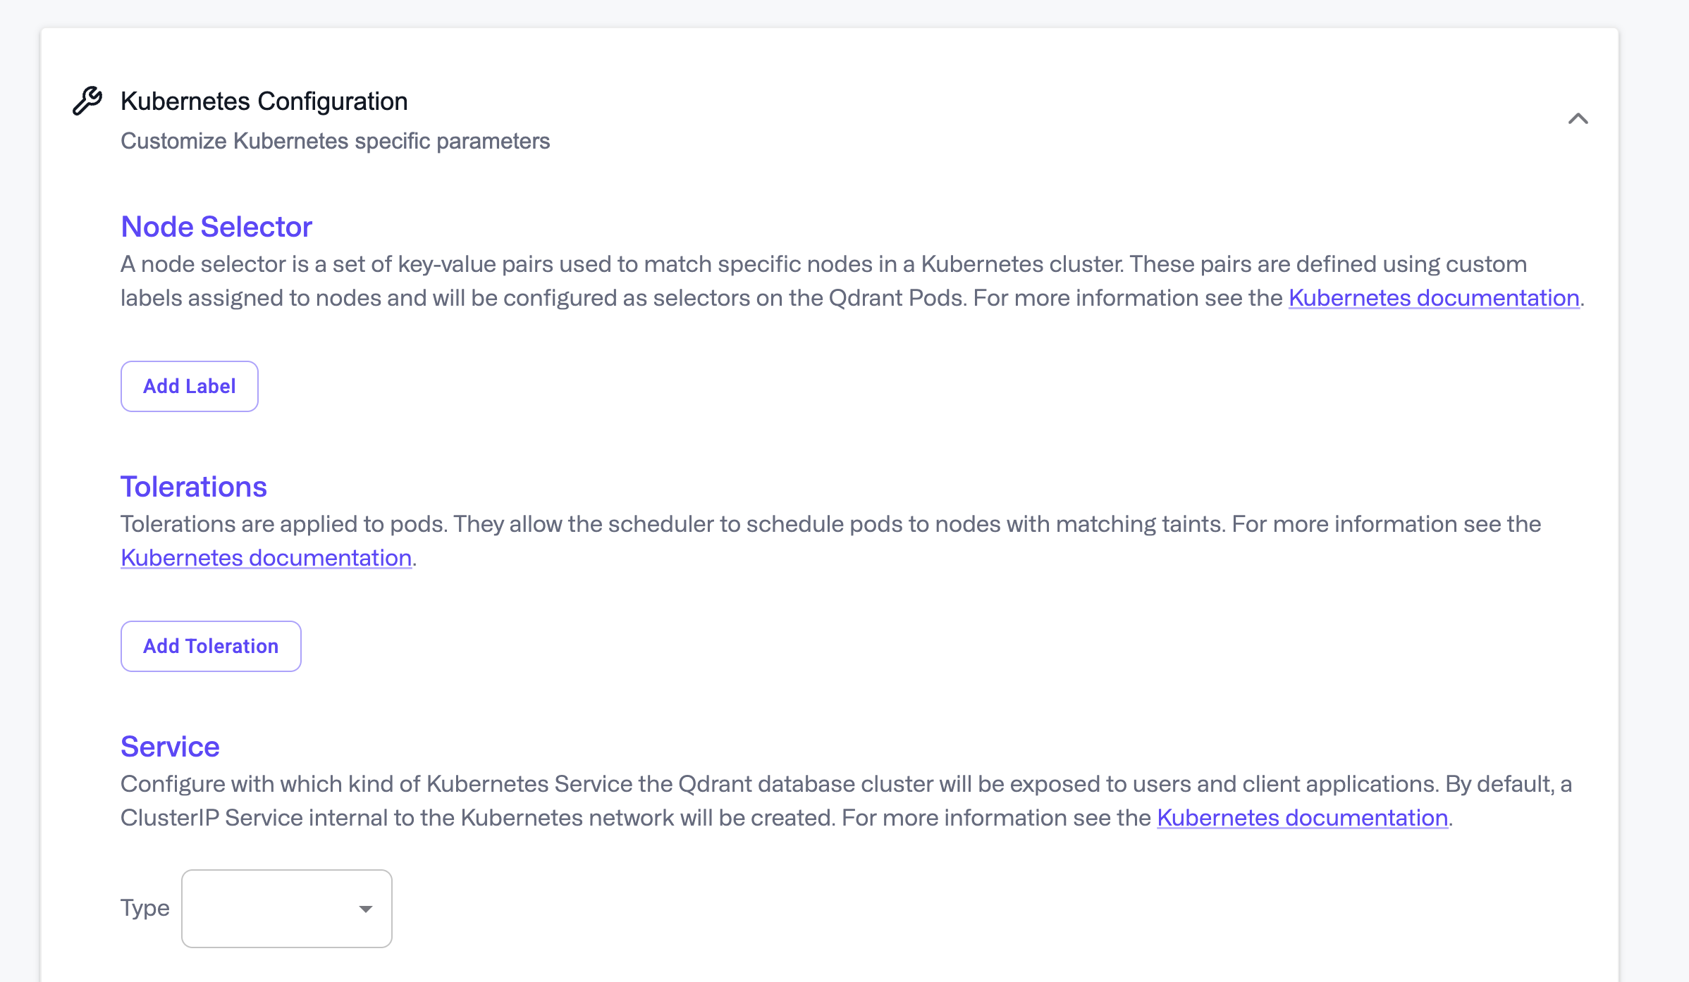1689x982 pixels.
Task: Click the dropdown arrow inside the Type field
Action: tap(365, 909)
